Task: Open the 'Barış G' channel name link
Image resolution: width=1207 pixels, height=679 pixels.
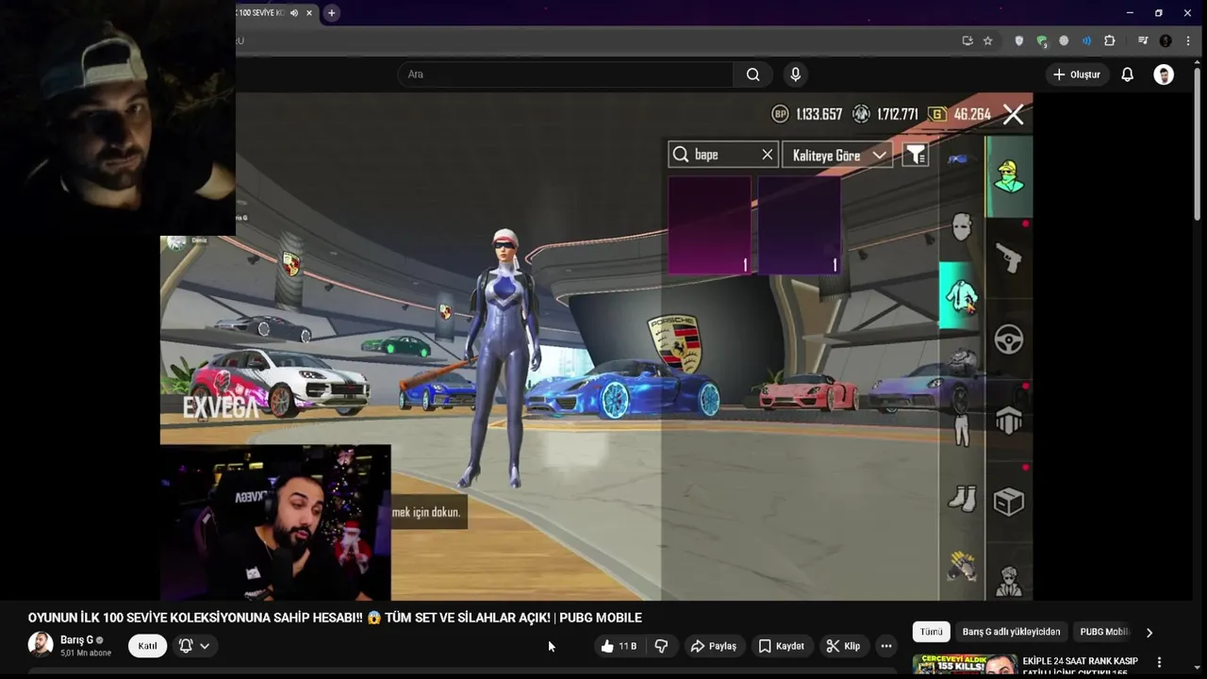Action: click(76, 639)
